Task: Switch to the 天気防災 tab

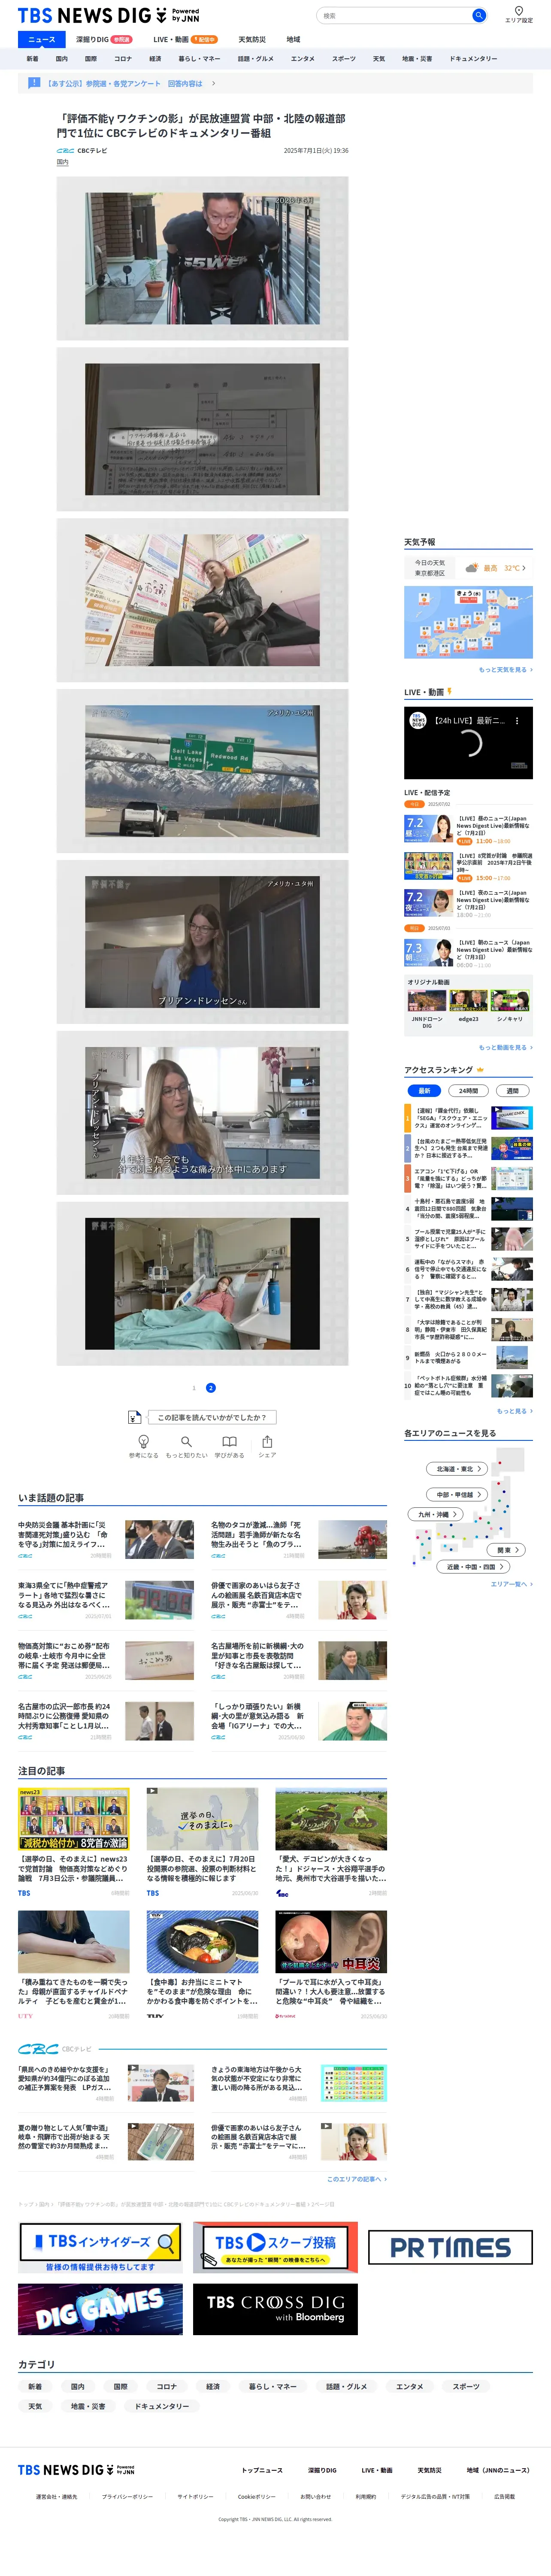Action: coord(252,39)
